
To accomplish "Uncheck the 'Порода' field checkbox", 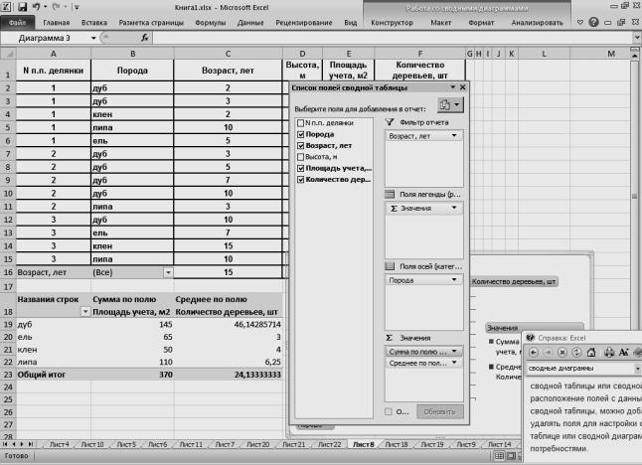I will pos(300,134).
